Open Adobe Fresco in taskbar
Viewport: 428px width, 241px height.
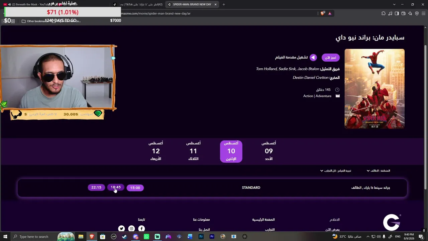click(x=201, y=237)
